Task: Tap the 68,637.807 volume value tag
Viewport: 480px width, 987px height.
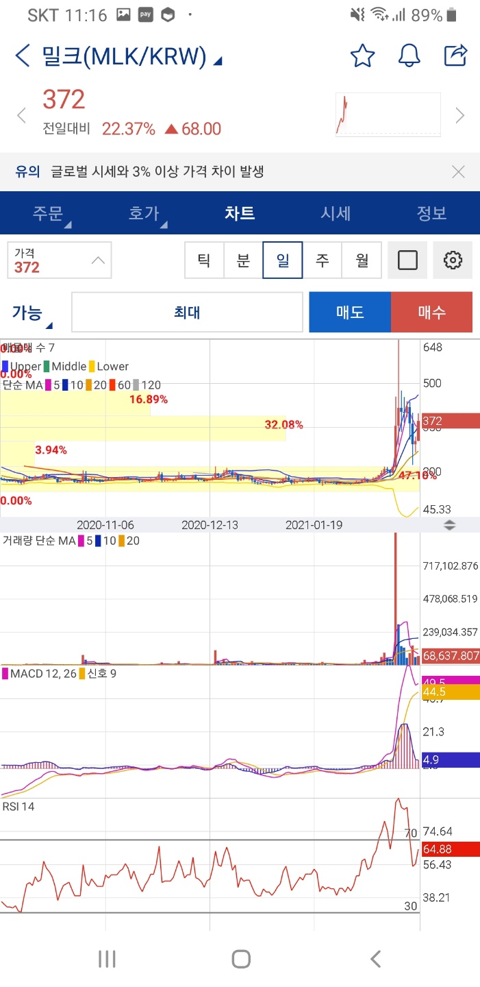Action: [x=450, y=656]
